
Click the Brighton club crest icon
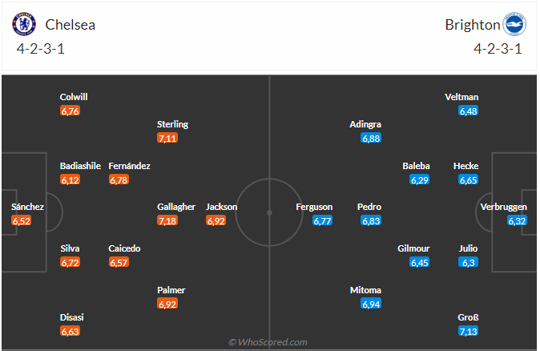(x=514, y=24)
